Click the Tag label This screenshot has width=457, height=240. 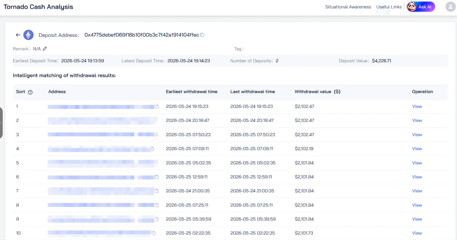coord(238,49)
